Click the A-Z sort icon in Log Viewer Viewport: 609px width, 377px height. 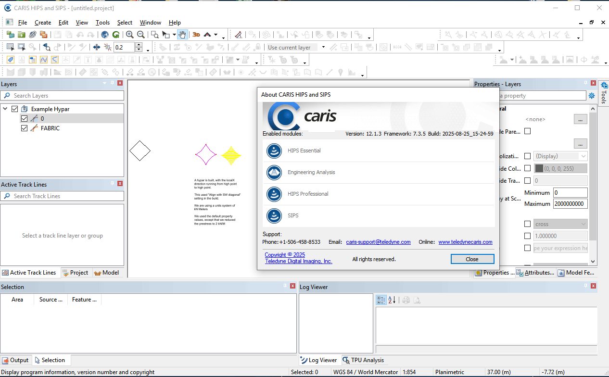(x=392, y=300)
